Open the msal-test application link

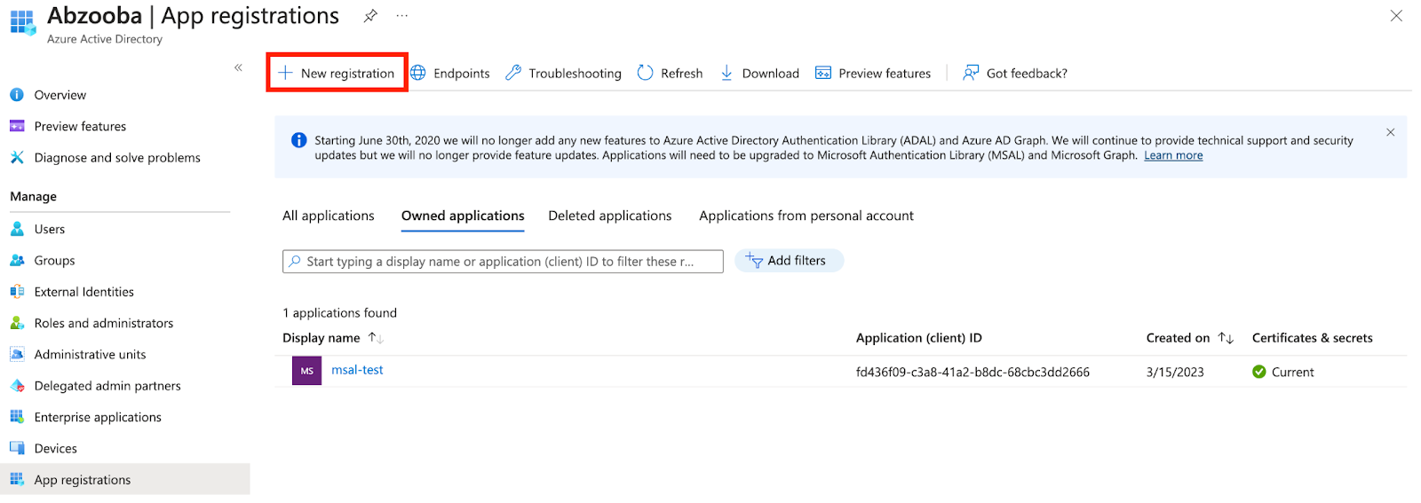pos(357,370)
